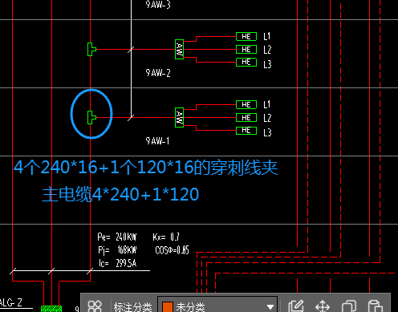Click the Pe= 240KW value
This screenshot has height=312, width=398.
pos(117,237)
